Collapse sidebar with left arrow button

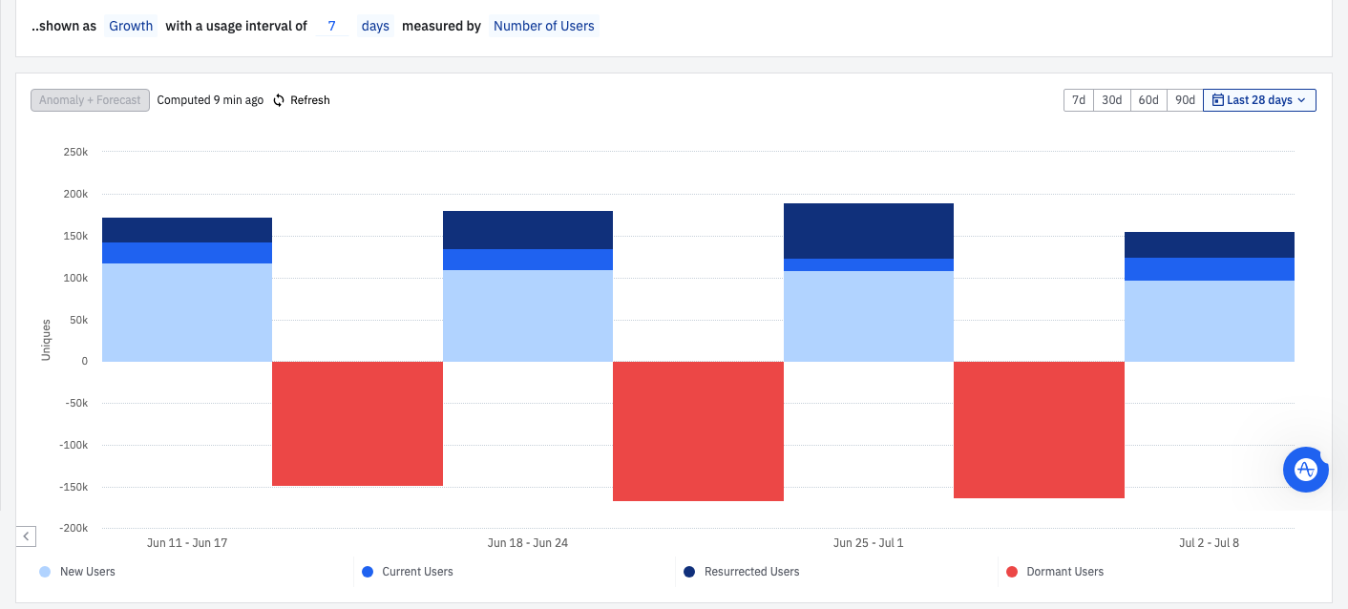point(27,536)
